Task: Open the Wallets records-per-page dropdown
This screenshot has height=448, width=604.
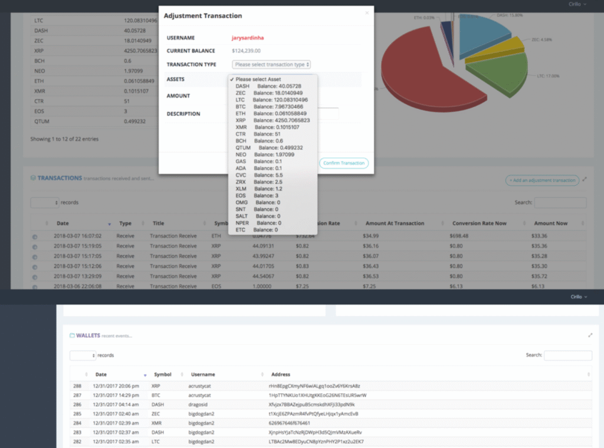Action: point(83,356)
